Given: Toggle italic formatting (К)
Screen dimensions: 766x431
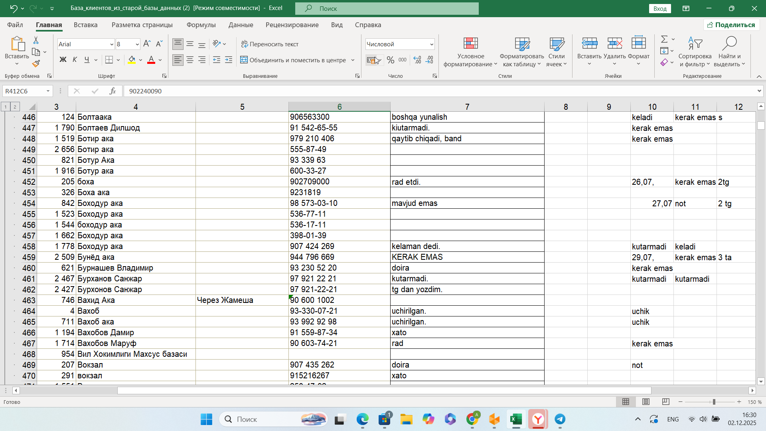Looking at the screenshot, I should coord(75,60).
